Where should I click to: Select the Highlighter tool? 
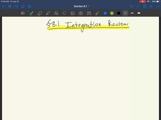click(48, 13)
